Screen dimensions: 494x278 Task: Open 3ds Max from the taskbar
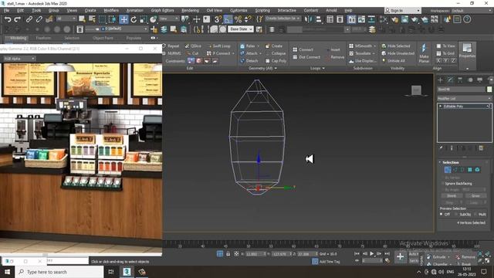tap(127, 272)
